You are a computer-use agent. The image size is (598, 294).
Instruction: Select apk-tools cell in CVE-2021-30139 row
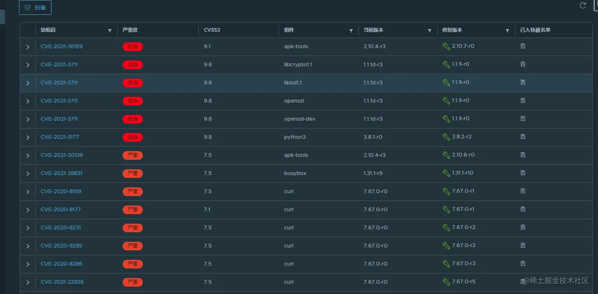tap(296, 155)
